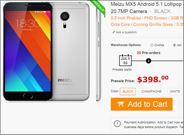Click the $398.00 presale price
Screen dimensions: 184x135
pos(153,79)
